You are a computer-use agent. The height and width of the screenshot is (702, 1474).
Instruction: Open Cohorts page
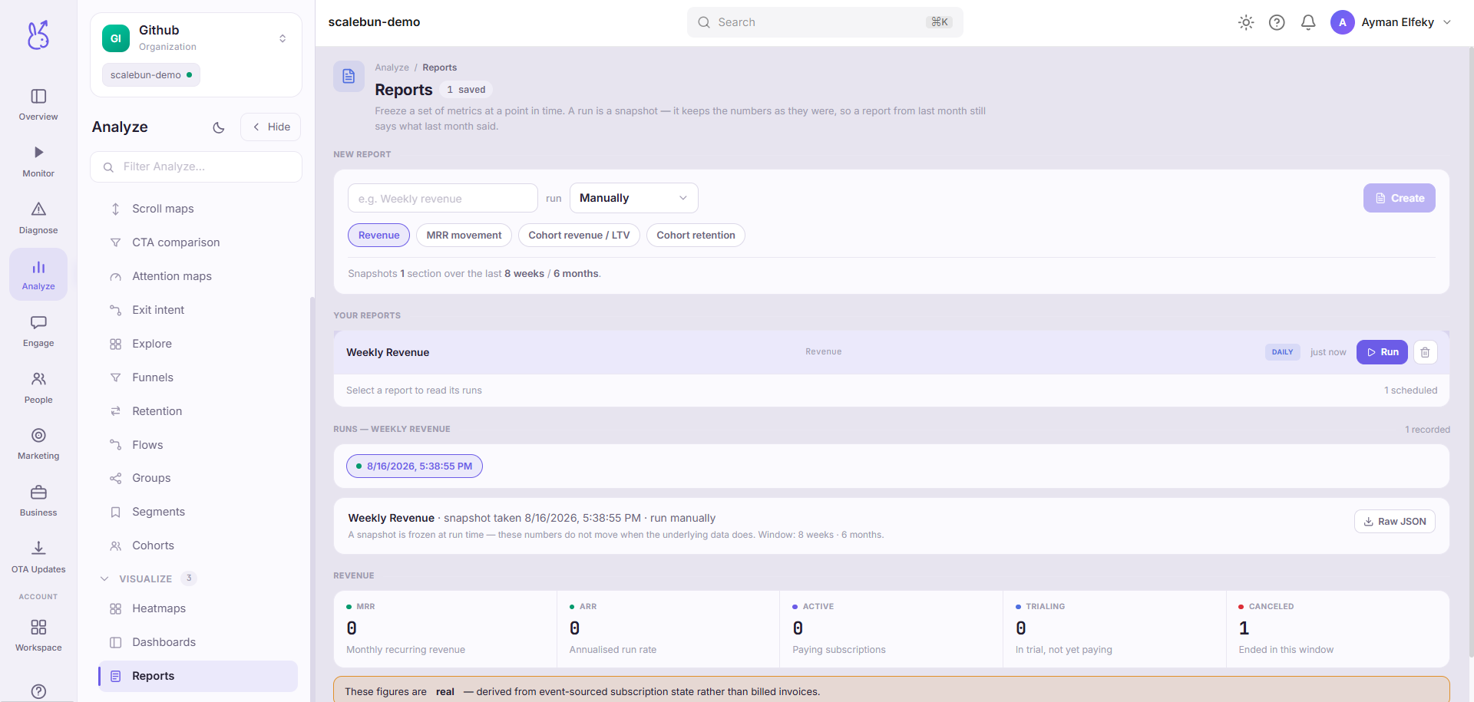pyautogui.click(x=198, y=545)
